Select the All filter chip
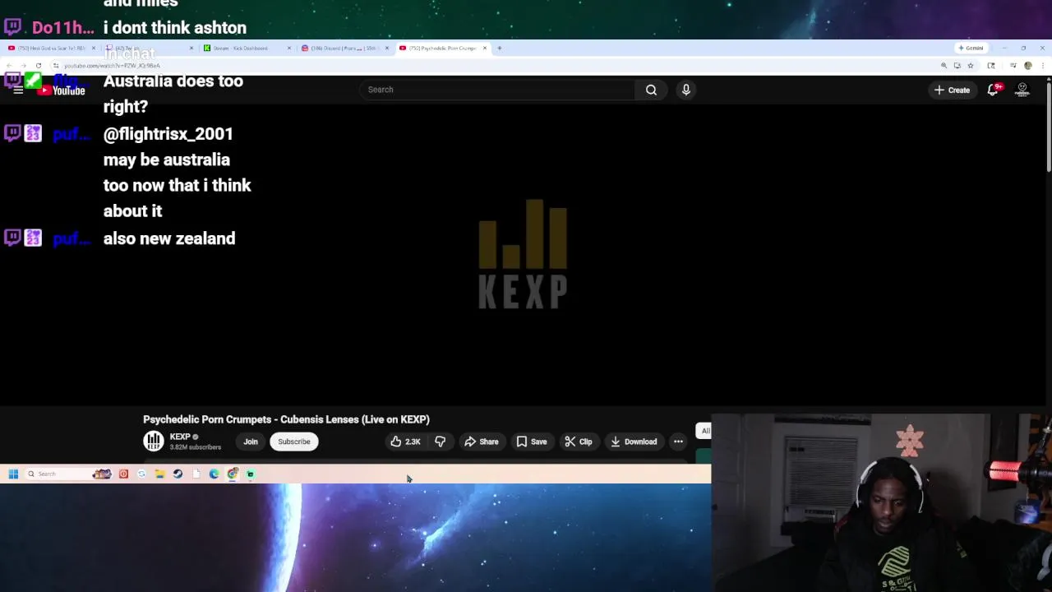 point(704,431)
